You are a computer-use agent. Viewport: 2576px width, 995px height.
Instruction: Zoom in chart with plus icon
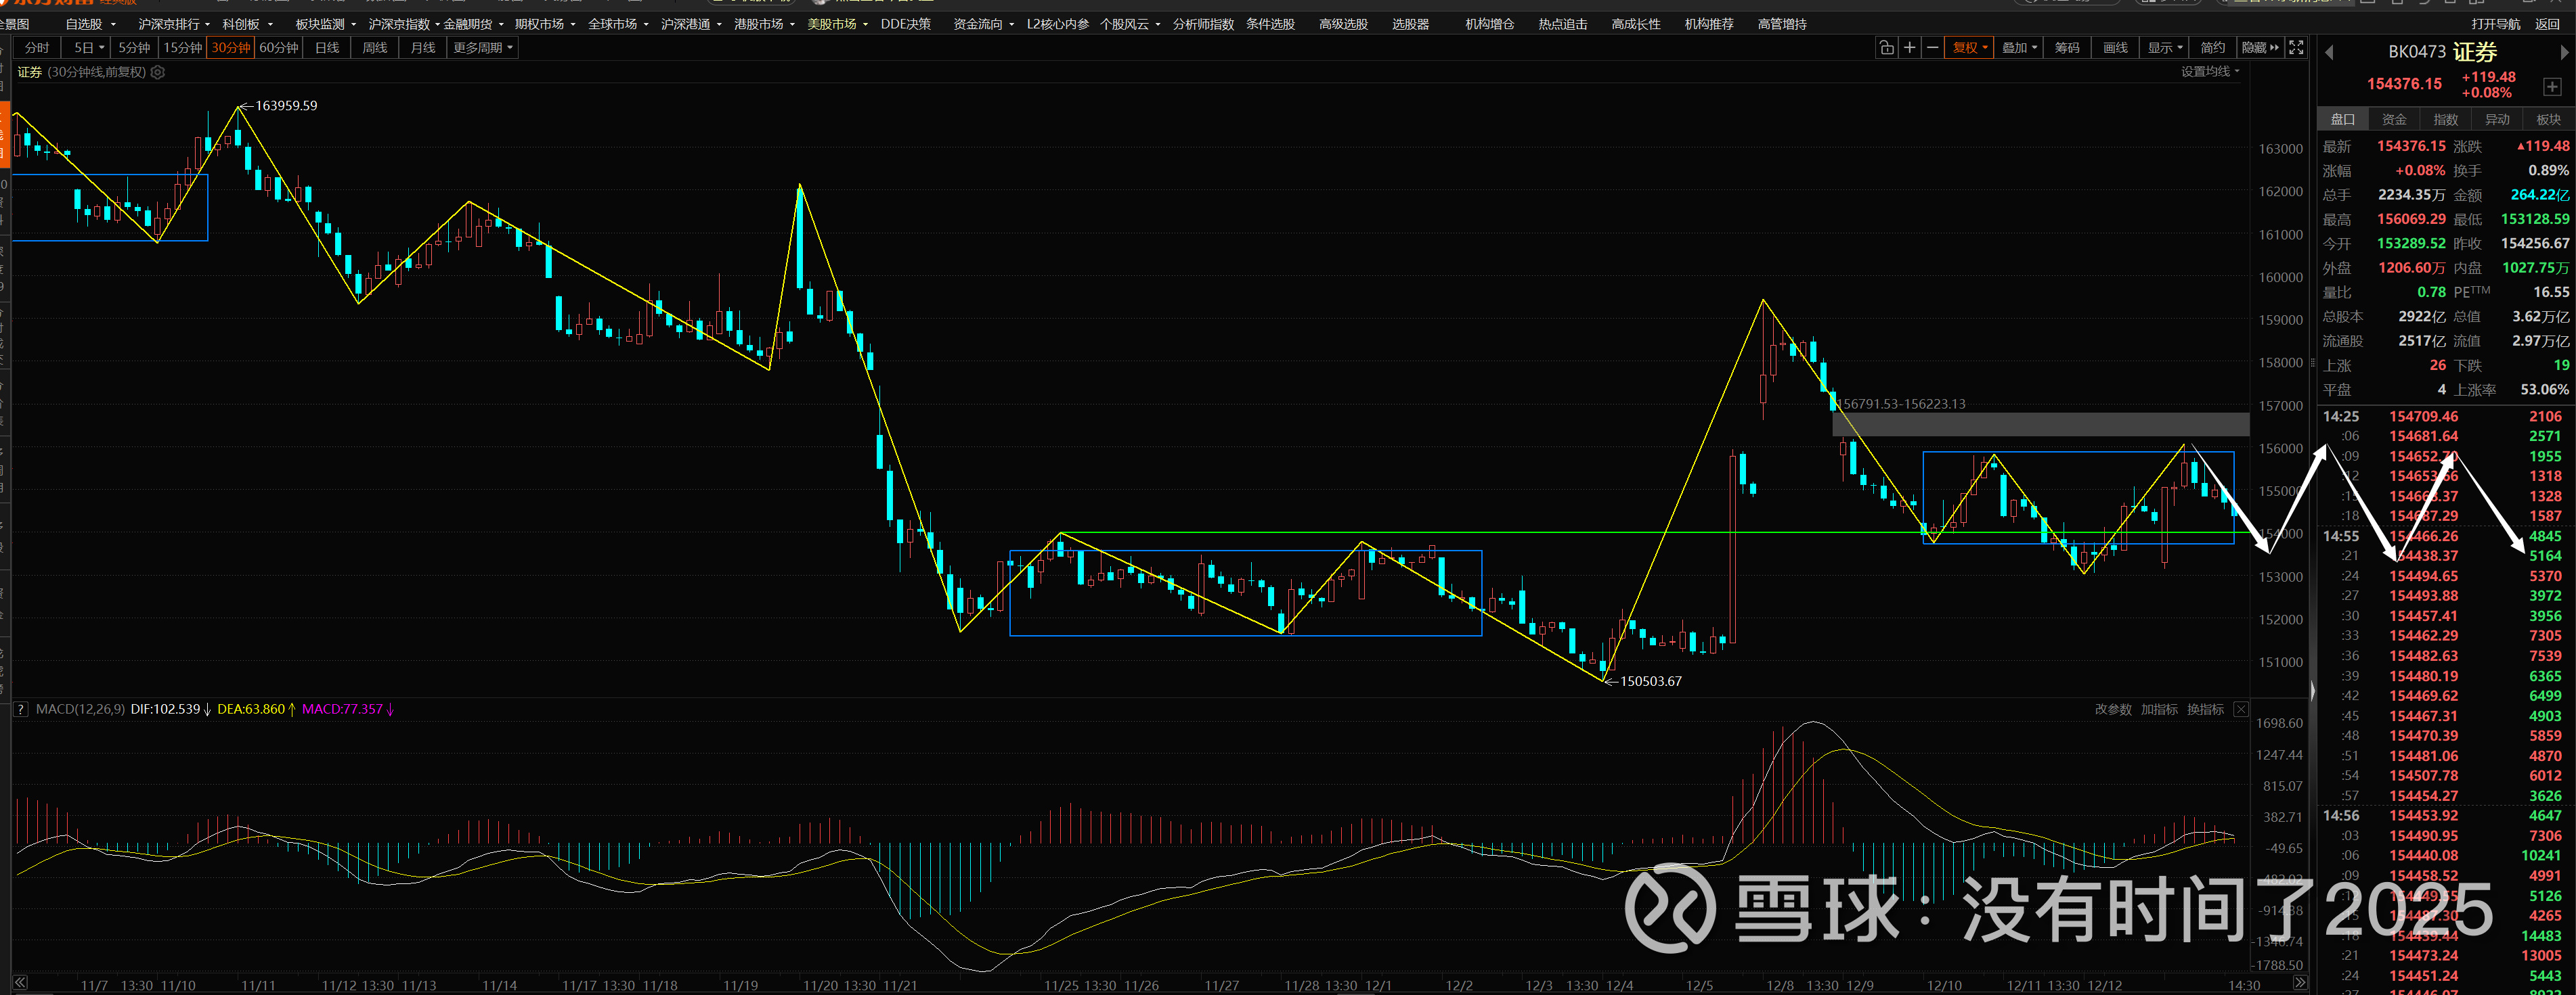point(1909,47)
